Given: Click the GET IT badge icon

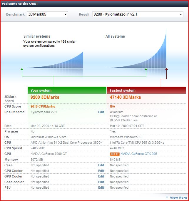Looking at the screenshot, I should click(115, 154).
